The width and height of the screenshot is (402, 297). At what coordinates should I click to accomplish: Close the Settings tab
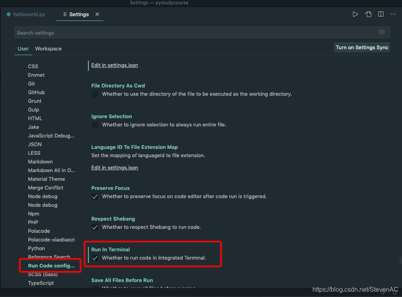tap(97, 14)
